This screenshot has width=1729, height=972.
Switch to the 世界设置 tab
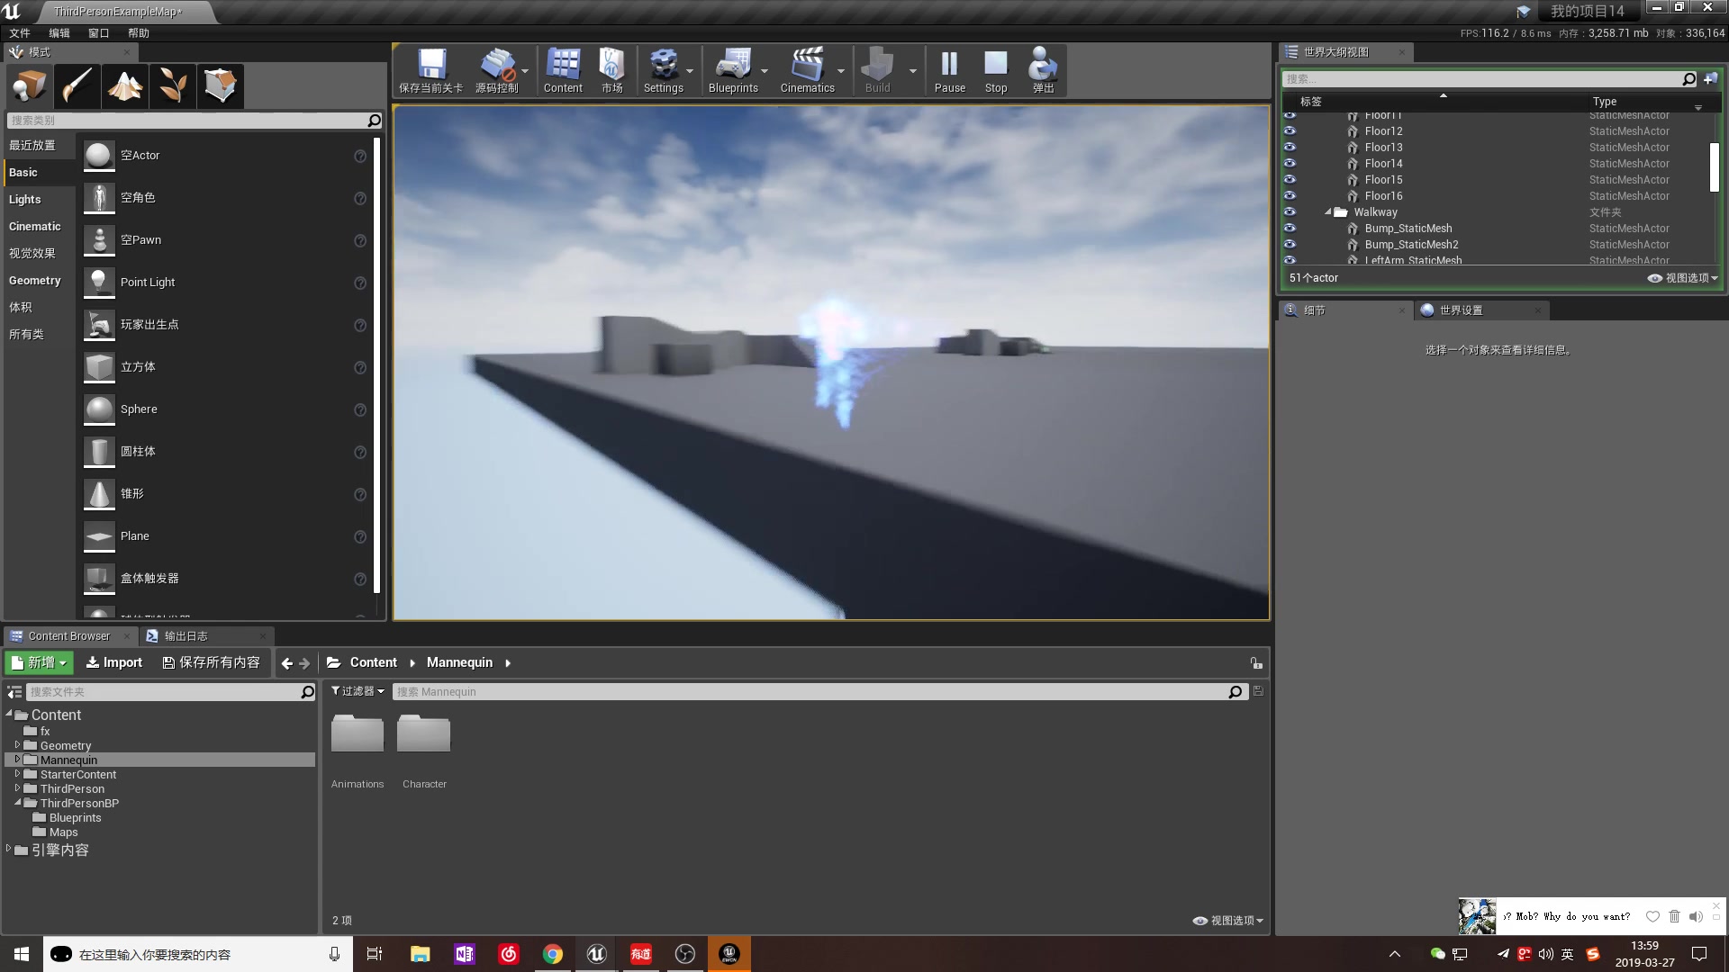tap(1462, 310)
